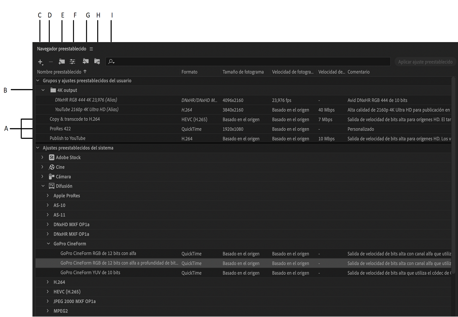Expand the Cine preset category

[x=42, y=167]
